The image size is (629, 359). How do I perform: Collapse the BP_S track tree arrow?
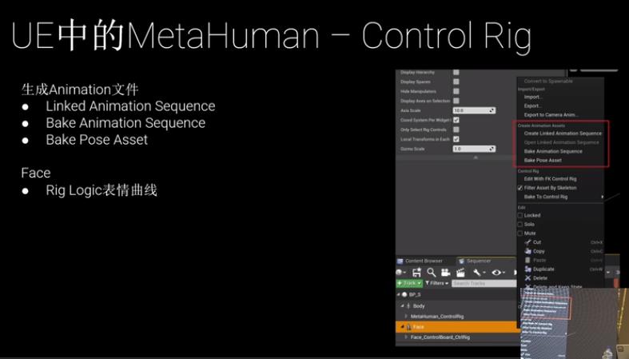[x=399, y=294]
